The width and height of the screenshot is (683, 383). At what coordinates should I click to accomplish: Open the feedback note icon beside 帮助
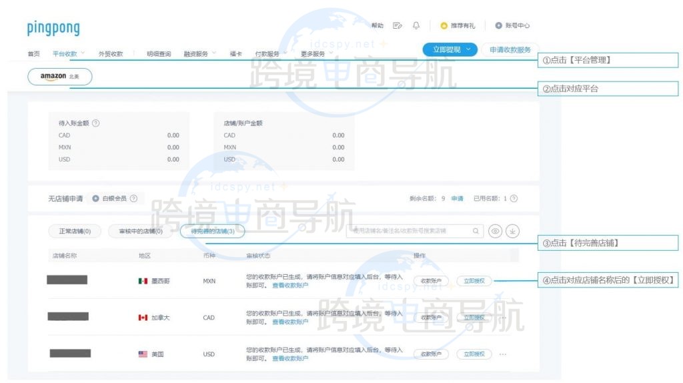tap(398, 26)
